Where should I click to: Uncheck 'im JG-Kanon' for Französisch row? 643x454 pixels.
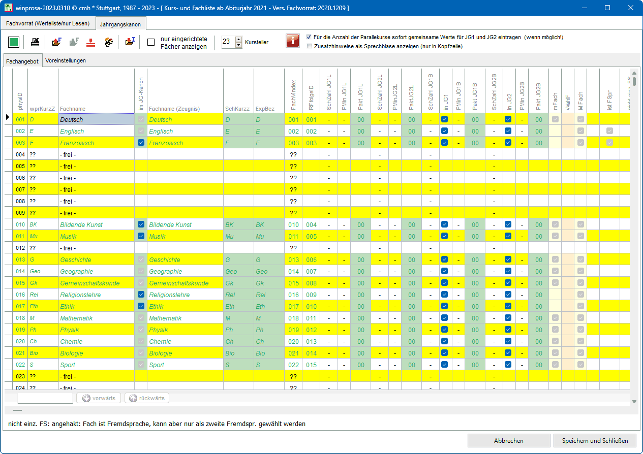(141, 143)
